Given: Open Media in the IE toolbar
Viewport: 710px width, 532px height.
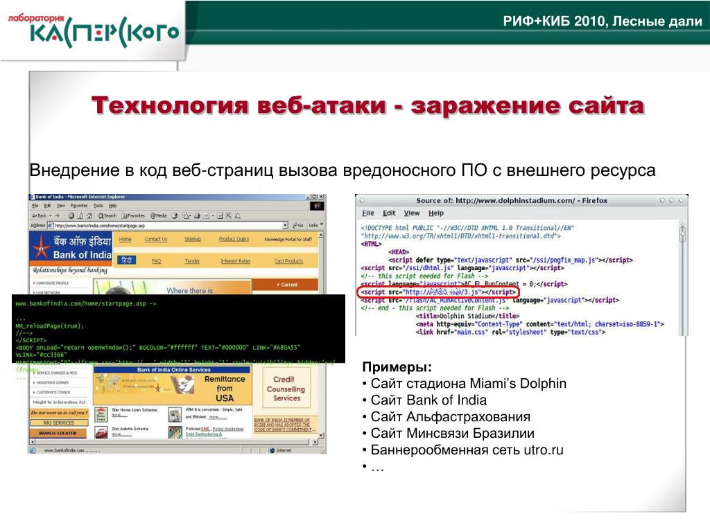Looking at the screenshot, I should (x=159, y=216).
